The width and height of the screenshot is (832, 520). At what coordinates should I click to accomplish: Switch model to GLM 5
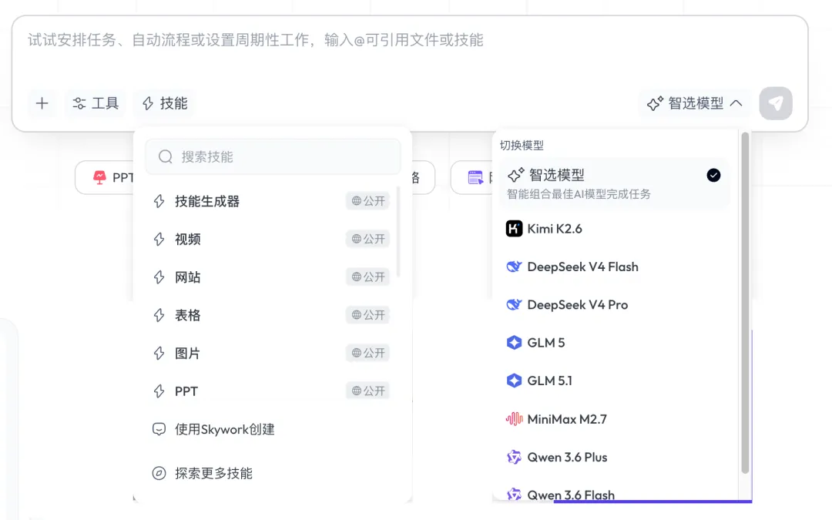tap(615, 343)
